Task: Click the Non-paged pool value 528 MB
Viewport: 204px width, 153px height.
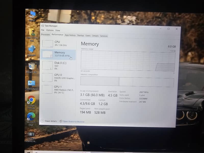Action: coord(100,112)
